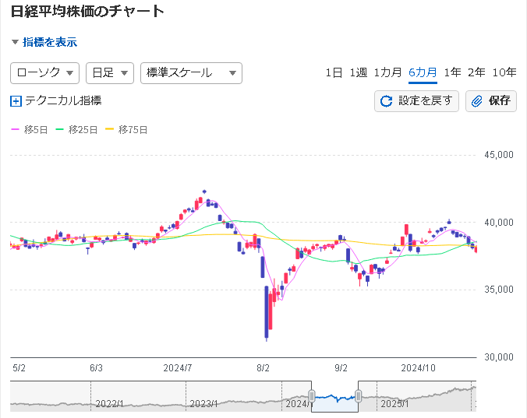Toggle the 移75日 moving average legend
This screenshot has width=527, height=418.
click(x=126, y=129)
